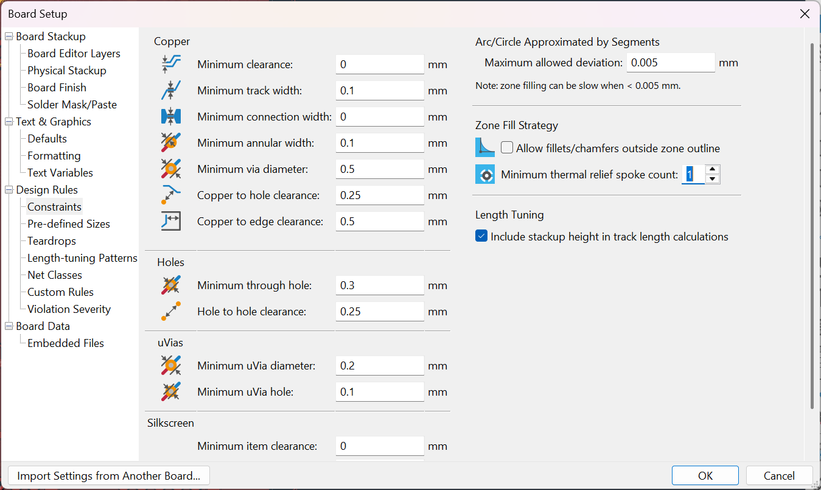This screenshot has width=821, height=490.
Task: Increase thermal relief spoke count with up arrow
Action: (x=713, y=170)
